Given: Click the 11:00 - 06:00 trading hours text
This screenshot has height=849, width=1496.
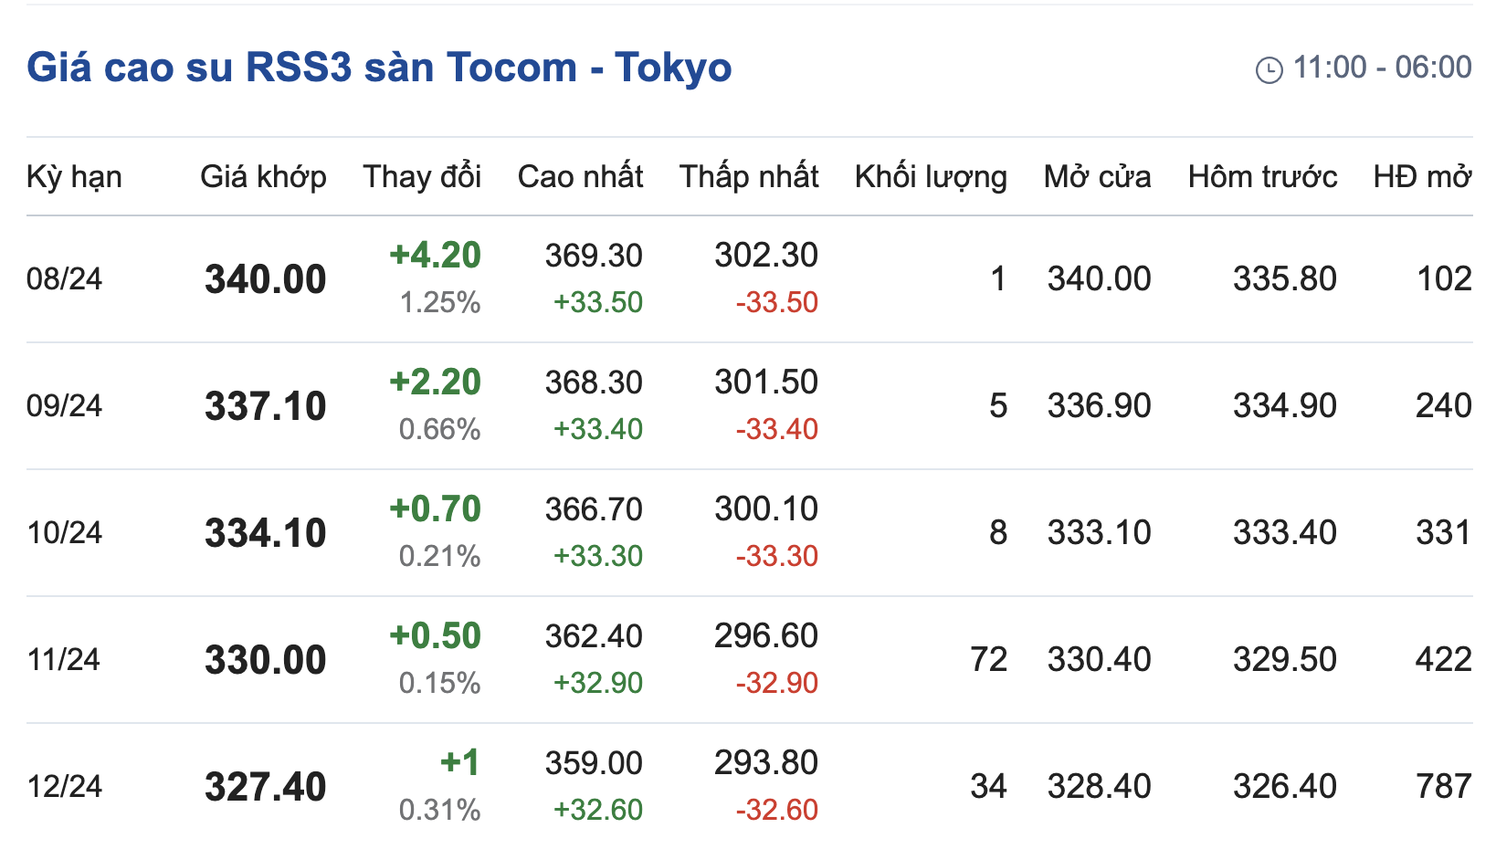Looking at the screenshot, I should pyautogui.click(x=1382, y=68).
